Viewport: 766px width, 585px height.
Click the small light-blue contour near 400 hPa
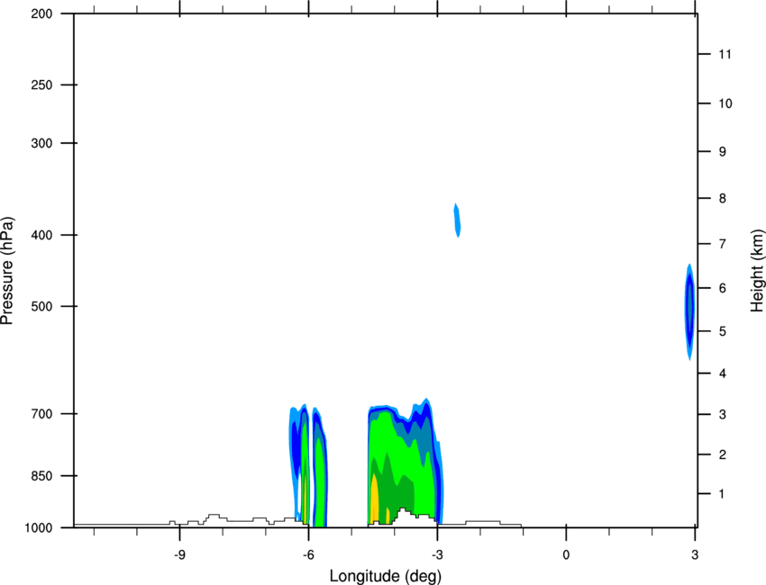[x=457, y=220]
